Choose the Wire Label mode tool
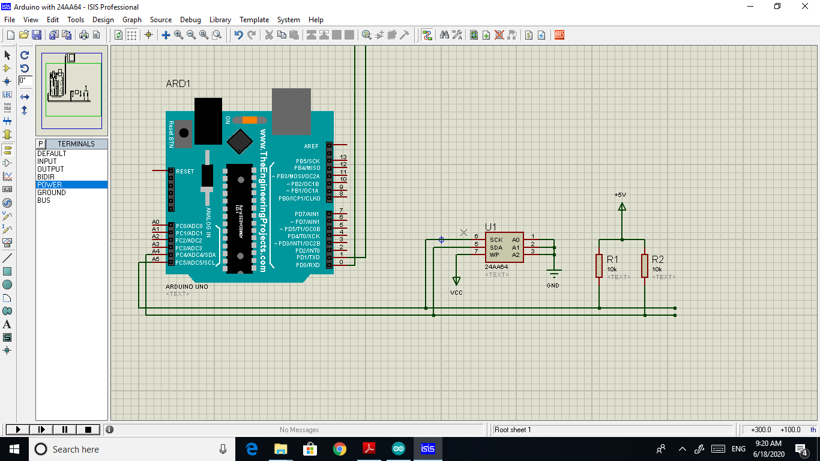Viewport: 820px width, 461px height. pyautogui.click(x=7, y=94)
